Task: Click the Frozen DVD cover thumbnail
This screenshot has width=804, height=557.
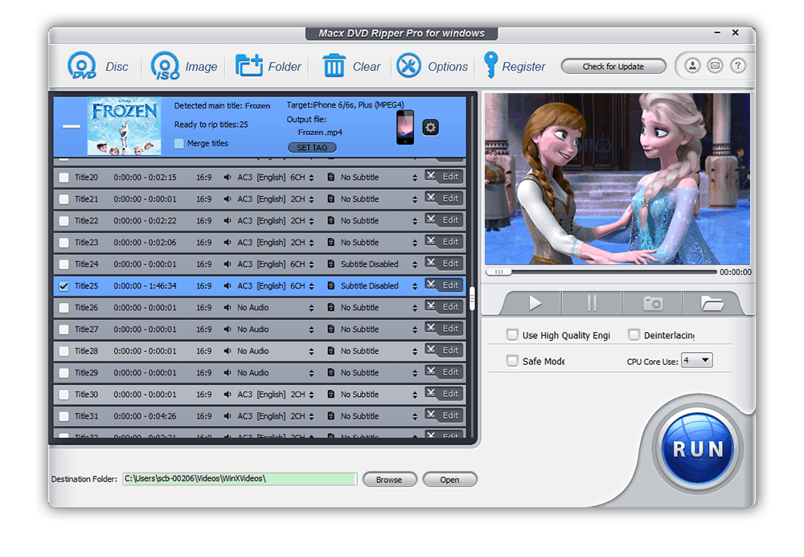Action: (124, 126)
